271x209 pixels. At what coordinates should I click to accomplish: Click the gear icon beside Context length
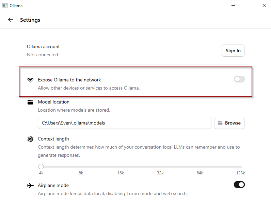click(x=31, y=139)
